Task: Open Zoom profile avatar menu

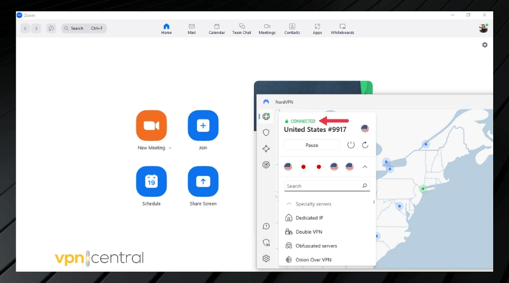Action: click(483, 28)
